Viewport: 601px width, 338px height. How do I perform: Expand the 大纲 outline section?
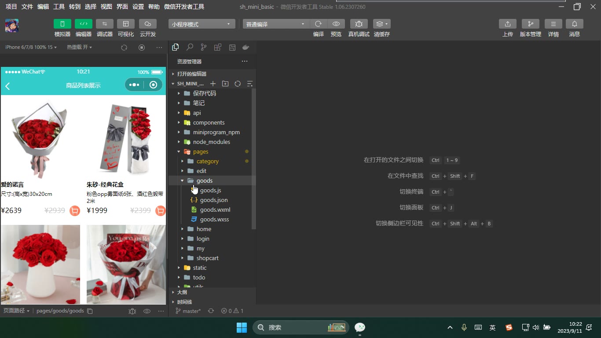coord(213,292)
